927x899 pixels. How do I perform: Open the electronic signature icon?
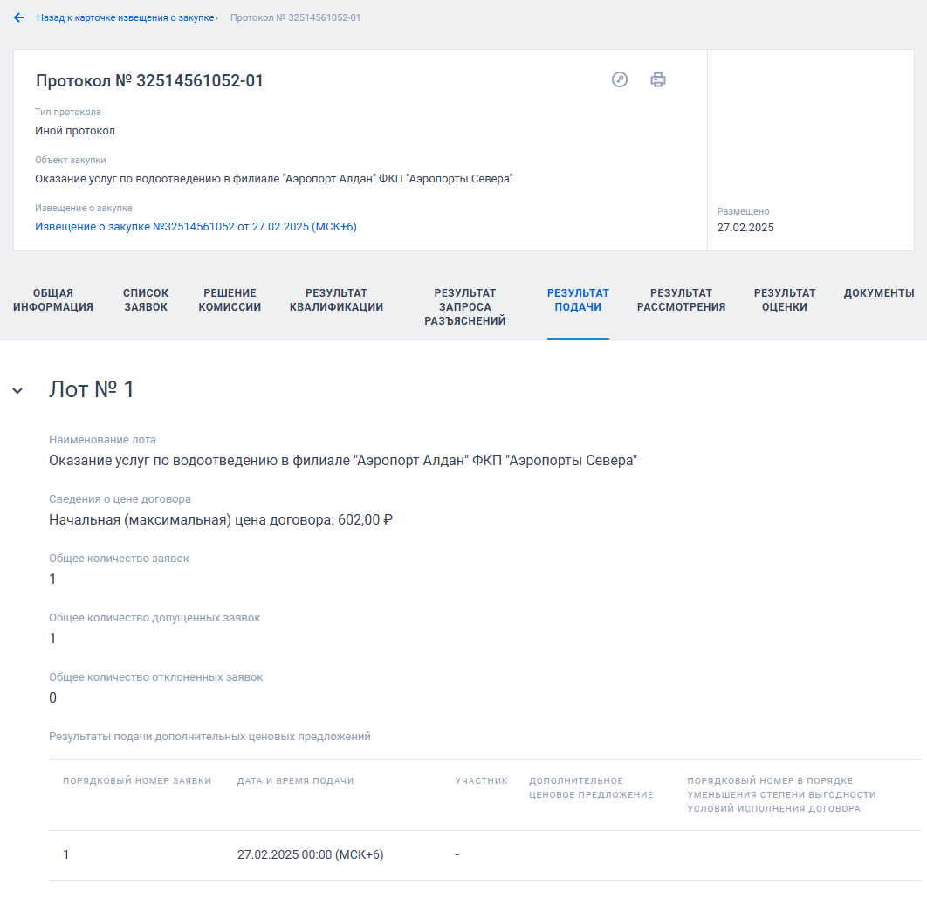pyautogui.click(x=620, y=79)
